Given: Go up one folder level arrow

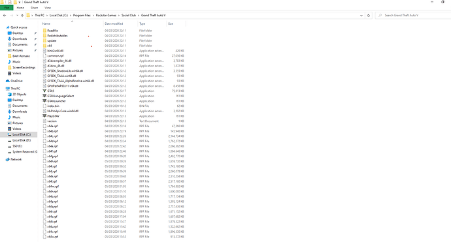Looking at the screenshot, I should tap(22, 16).
